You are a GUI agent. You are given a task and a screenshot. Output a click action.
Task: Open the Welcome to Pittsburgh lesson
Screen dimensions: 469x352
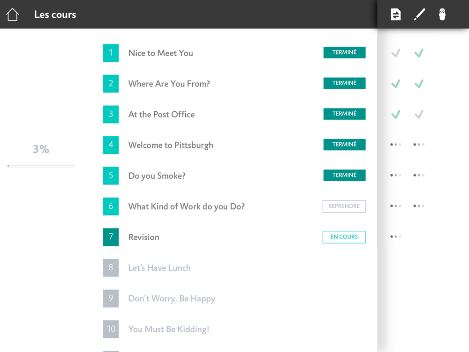(171, 145)
